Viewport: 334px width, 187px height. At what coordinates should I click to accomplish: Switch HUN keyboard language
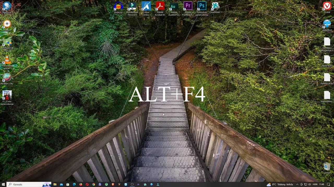coord(315,184)
